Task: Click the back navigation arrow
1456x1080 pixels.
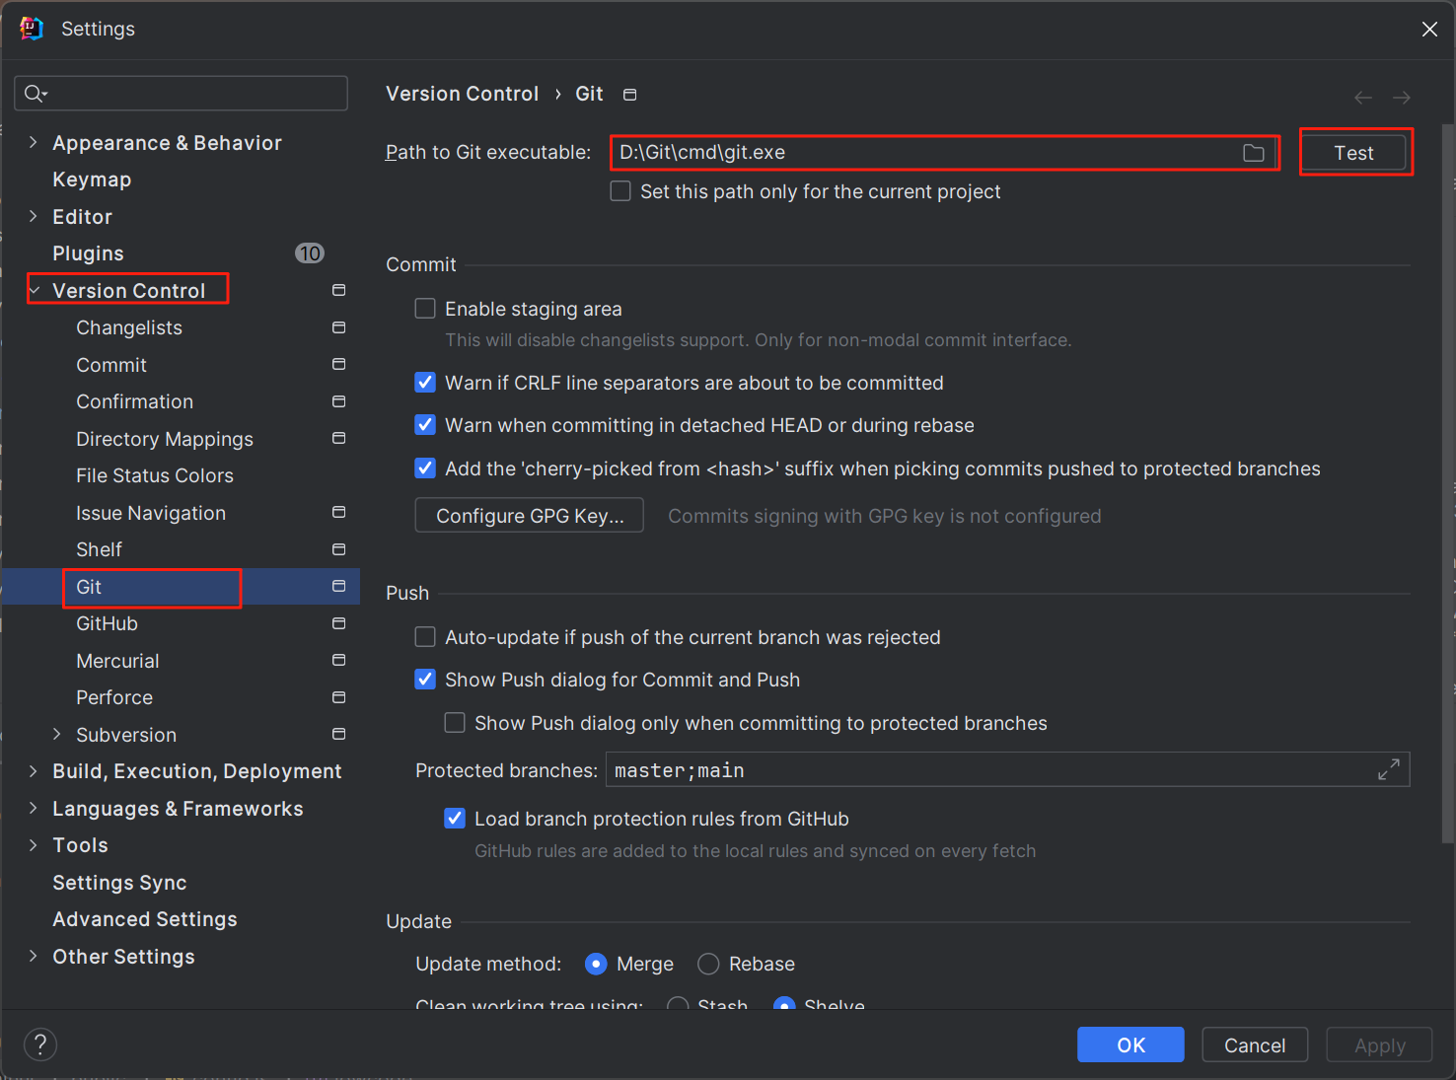Action: pos(1363,98)
